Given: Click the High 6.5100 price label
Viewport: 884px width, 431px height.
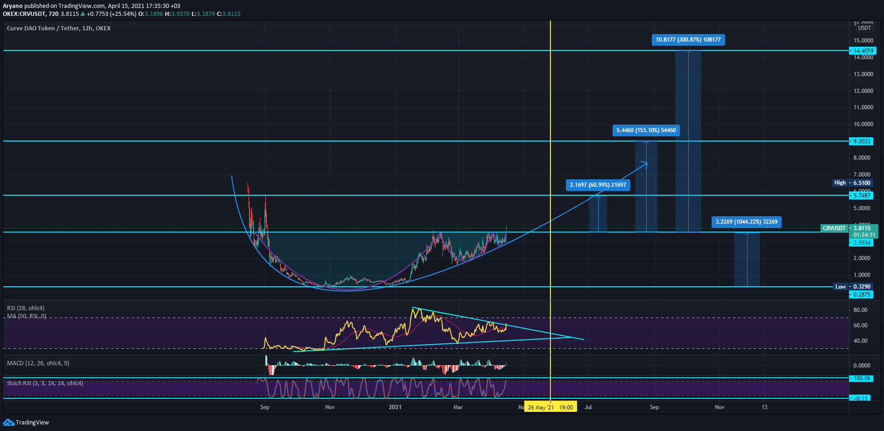Looking at the screenshot, I should (852, 183).
